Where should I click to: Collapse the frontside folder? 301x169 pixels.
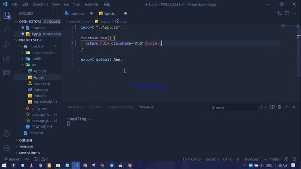pos(20,46)
